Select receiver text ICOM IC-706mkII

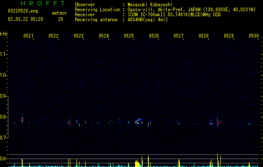(147, 15)
